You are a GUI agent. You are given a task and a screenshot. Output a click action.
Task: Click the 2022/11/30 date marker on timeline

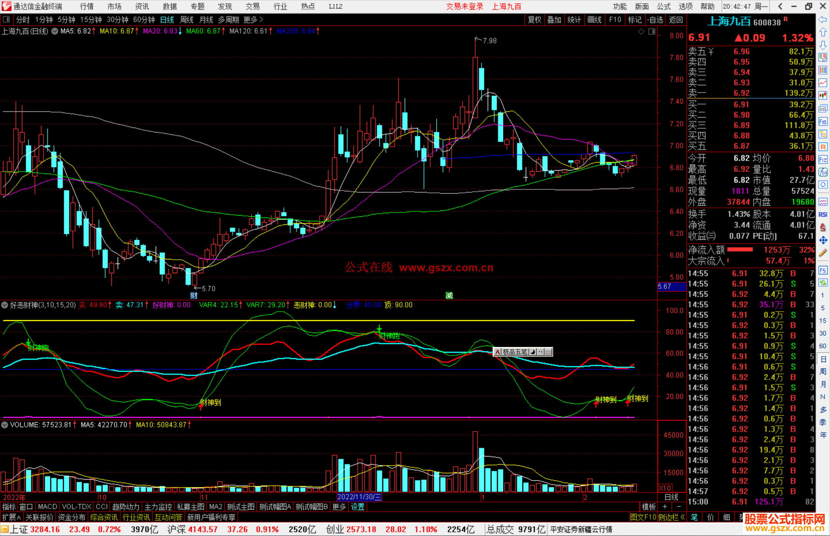pos(359,497)
